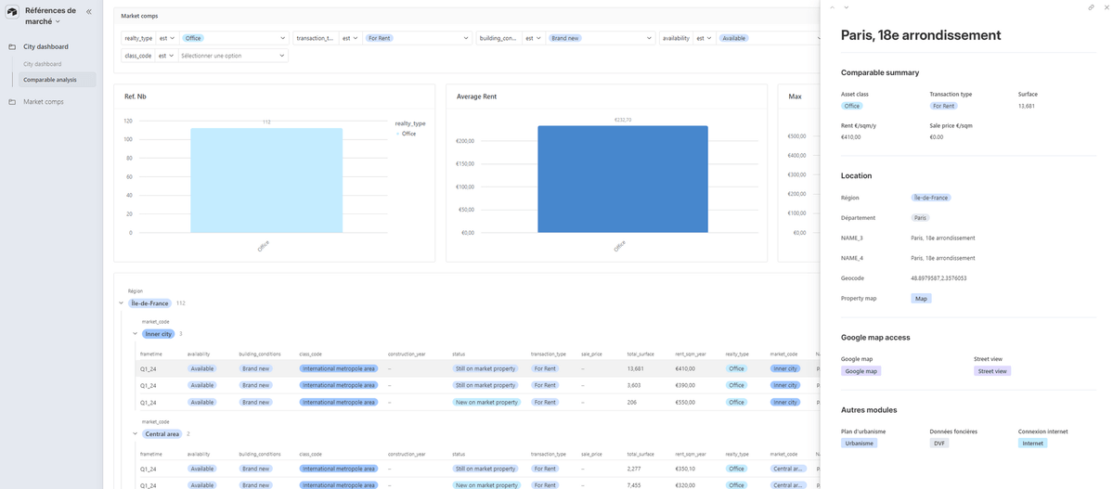Image resolution: width=1113 pixels, height=489 pixels.
Task: Open the Comparable analysis page
Action: coord(50,80)
